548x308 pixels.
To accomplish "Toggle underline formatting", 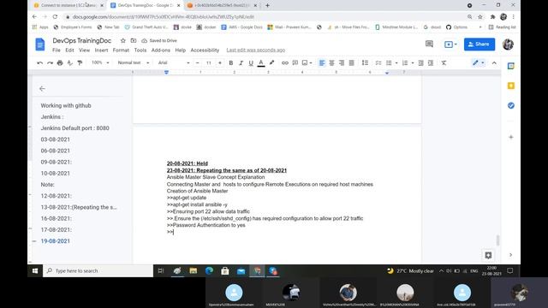I will [251, 62].
